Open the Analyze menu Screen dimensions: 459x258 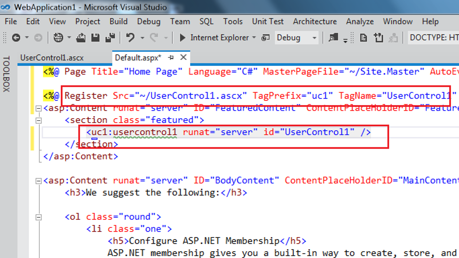click(x=360, y=21)
